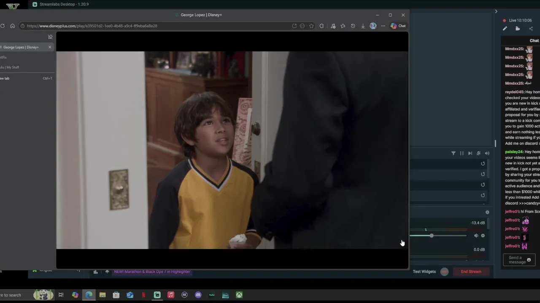Image resolution: width=540 pixels, height=303 pixels.
Task: Click the Disney+ video player
Action: [x=232, y=150]
